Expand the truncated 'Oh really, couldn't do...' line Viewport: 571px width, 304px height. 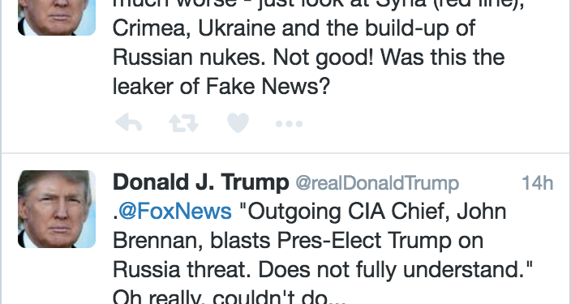[x=229, y=298]
